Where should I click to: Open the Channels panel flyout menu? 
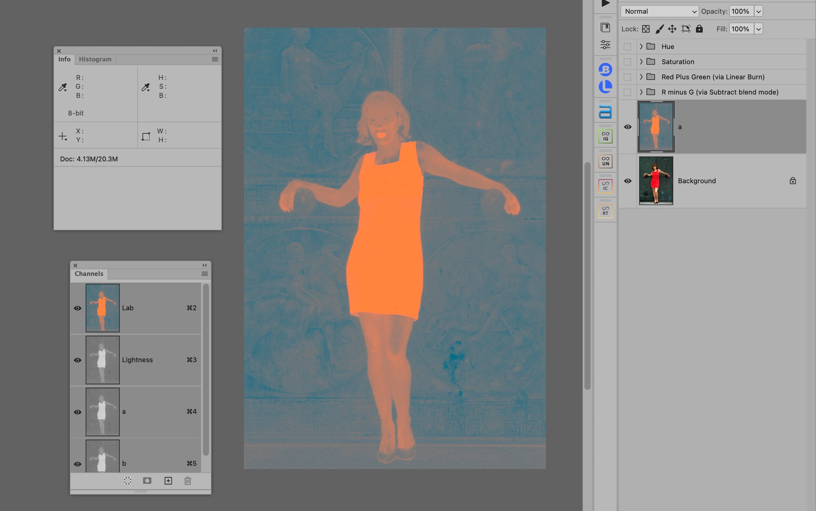[x=204, y=274]
